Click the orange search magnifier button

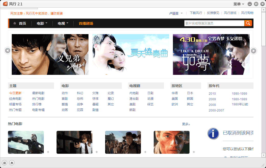248,23
